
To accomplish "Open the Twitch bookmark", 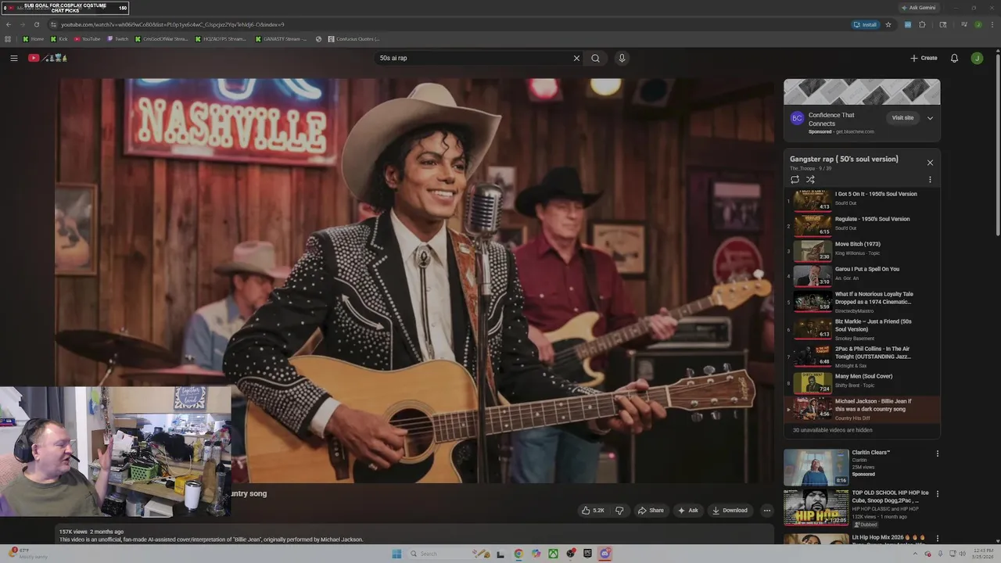I will click(118, 39).
